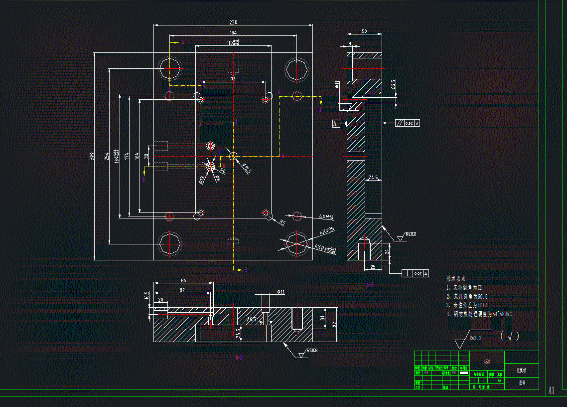Click the perpendicularity 0.02 A tolerance frame

415,273
